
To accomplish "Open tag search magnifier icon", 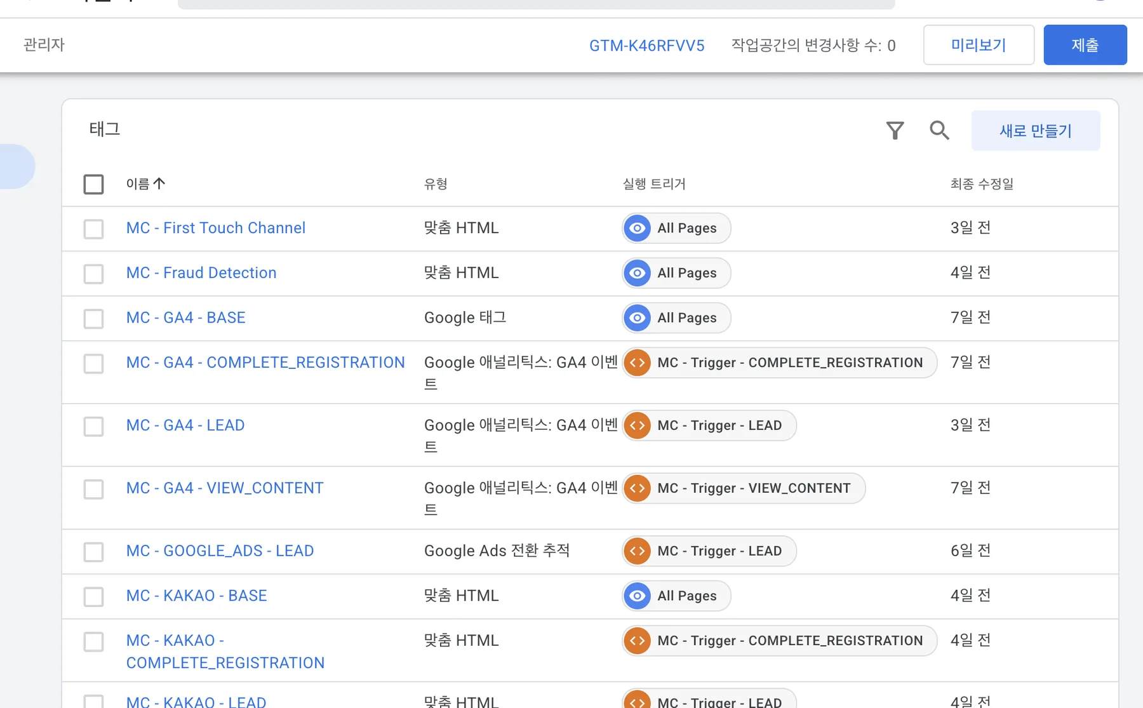I will click(939, 130).
